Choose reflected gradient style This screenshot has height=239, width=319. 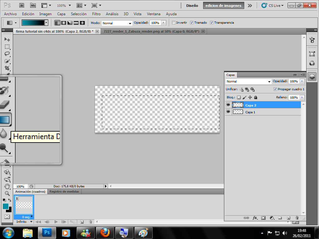[x=76, y=23]
